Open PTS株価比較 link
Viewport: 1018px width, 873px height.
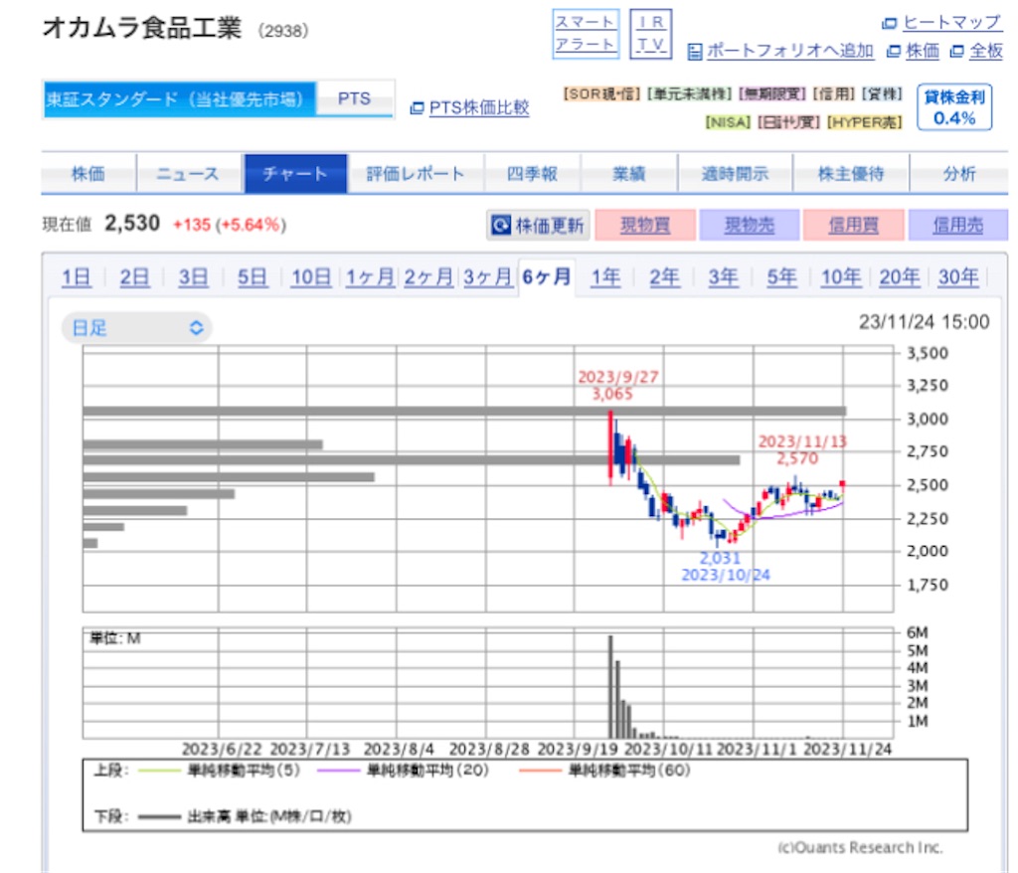pyautogui.click(x=479, y=107)
